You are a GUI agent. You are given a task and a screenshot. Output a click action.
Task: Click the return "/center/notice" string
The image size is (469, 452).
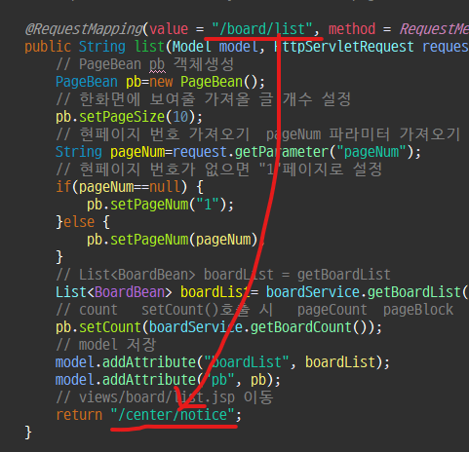point(173,415)
